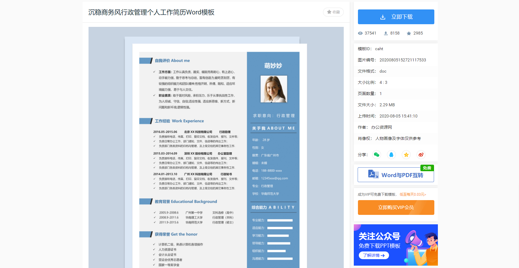Viewport: 519px width, 268px height.
Task: Click the upload time 2020-08-05 15:41:10
Action: tap(399, 116)
